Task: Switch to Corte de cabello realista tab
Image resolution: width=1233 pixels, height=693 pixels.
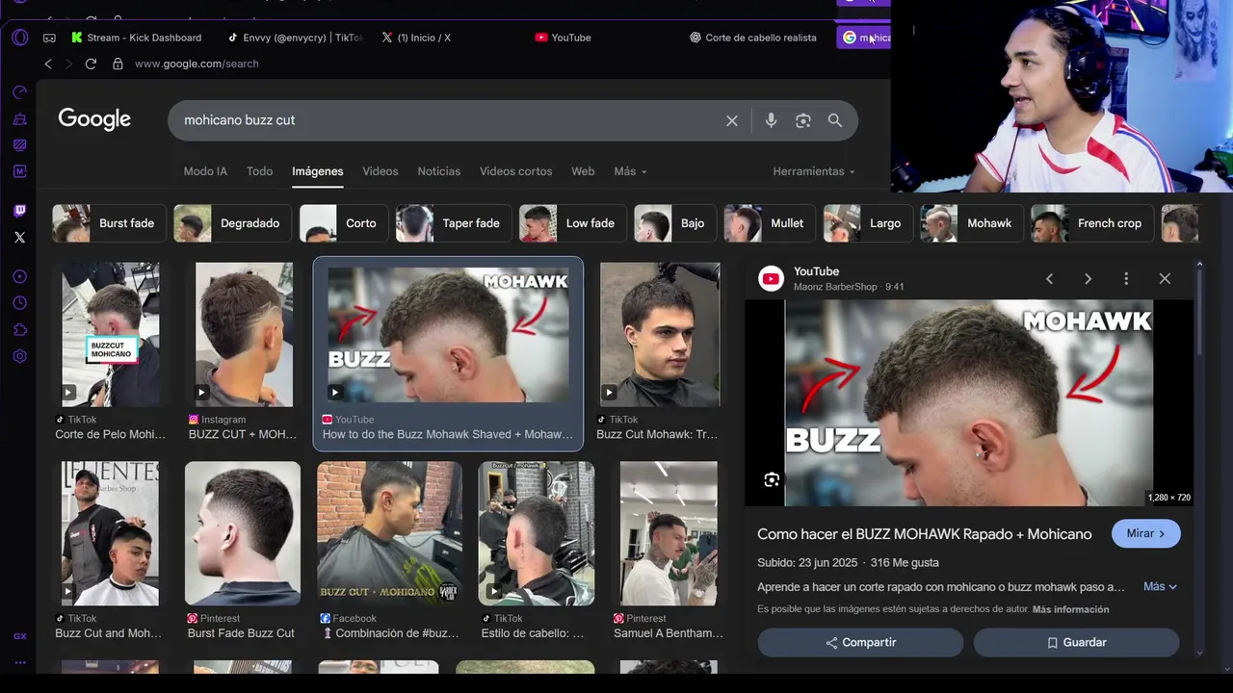Action: coord(753,38)
